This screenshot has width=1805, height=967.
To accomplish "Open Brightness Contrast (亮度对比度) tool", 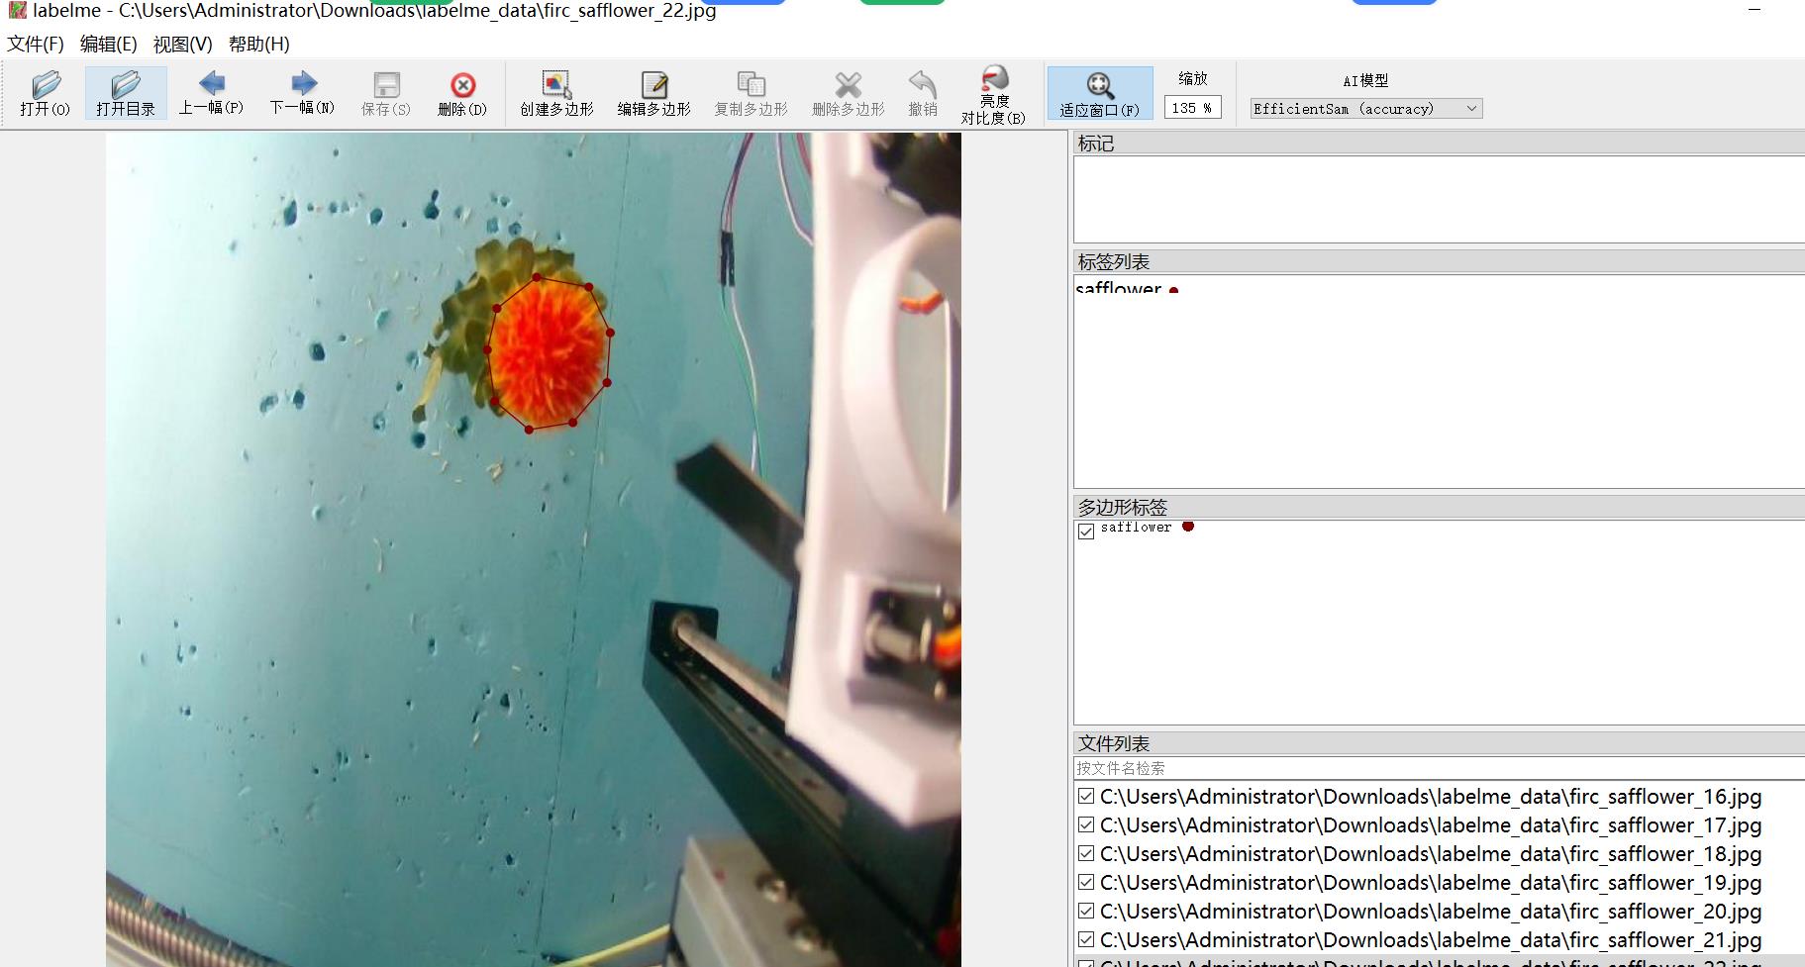I will (993, 93).
